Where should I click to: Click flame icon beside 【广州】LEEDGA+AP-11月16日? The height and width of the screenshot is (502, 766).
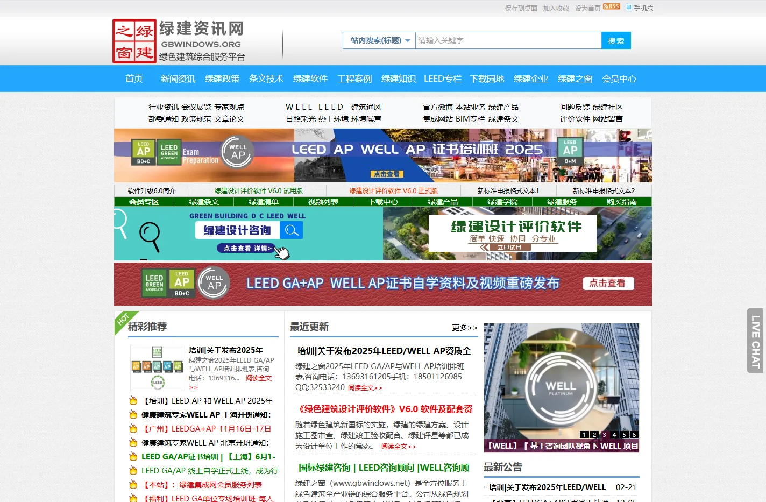[133, 428]
